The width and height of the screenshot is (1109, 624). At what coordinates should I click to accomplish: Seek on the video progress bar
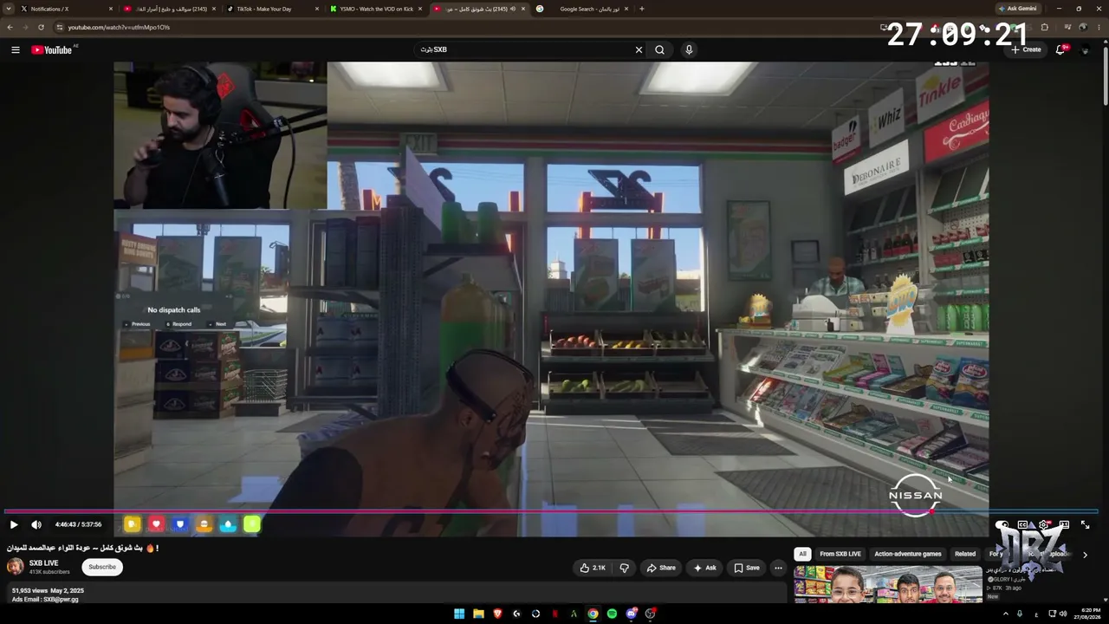tap(551, 511)
